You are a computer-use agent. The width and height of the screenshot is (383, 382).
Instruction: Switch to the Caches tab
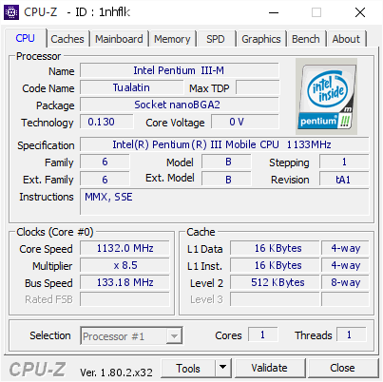[67, 39]
